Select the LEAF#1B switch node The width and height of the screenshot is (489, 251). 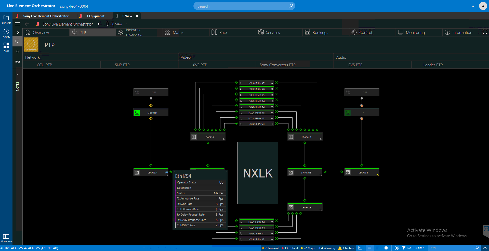point(305,137)
